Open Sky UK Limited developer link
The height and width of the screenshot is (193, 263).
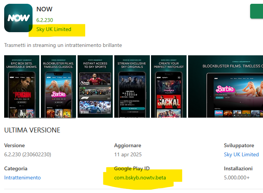tap(241, 154)
